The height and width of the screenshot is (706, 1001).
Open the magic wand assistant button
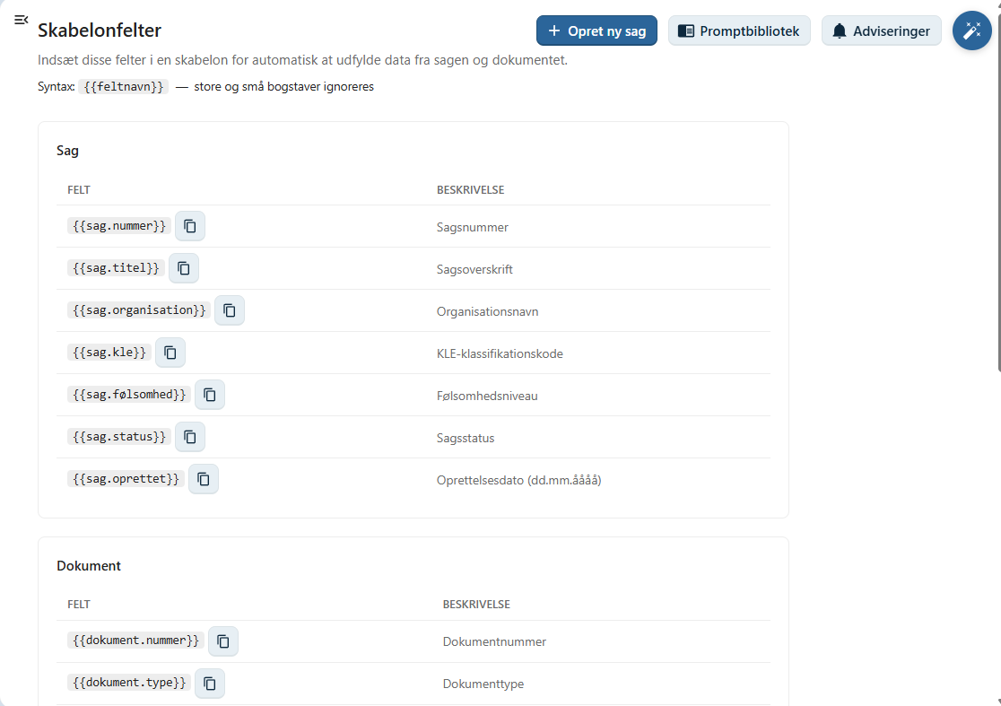(971, 31)
